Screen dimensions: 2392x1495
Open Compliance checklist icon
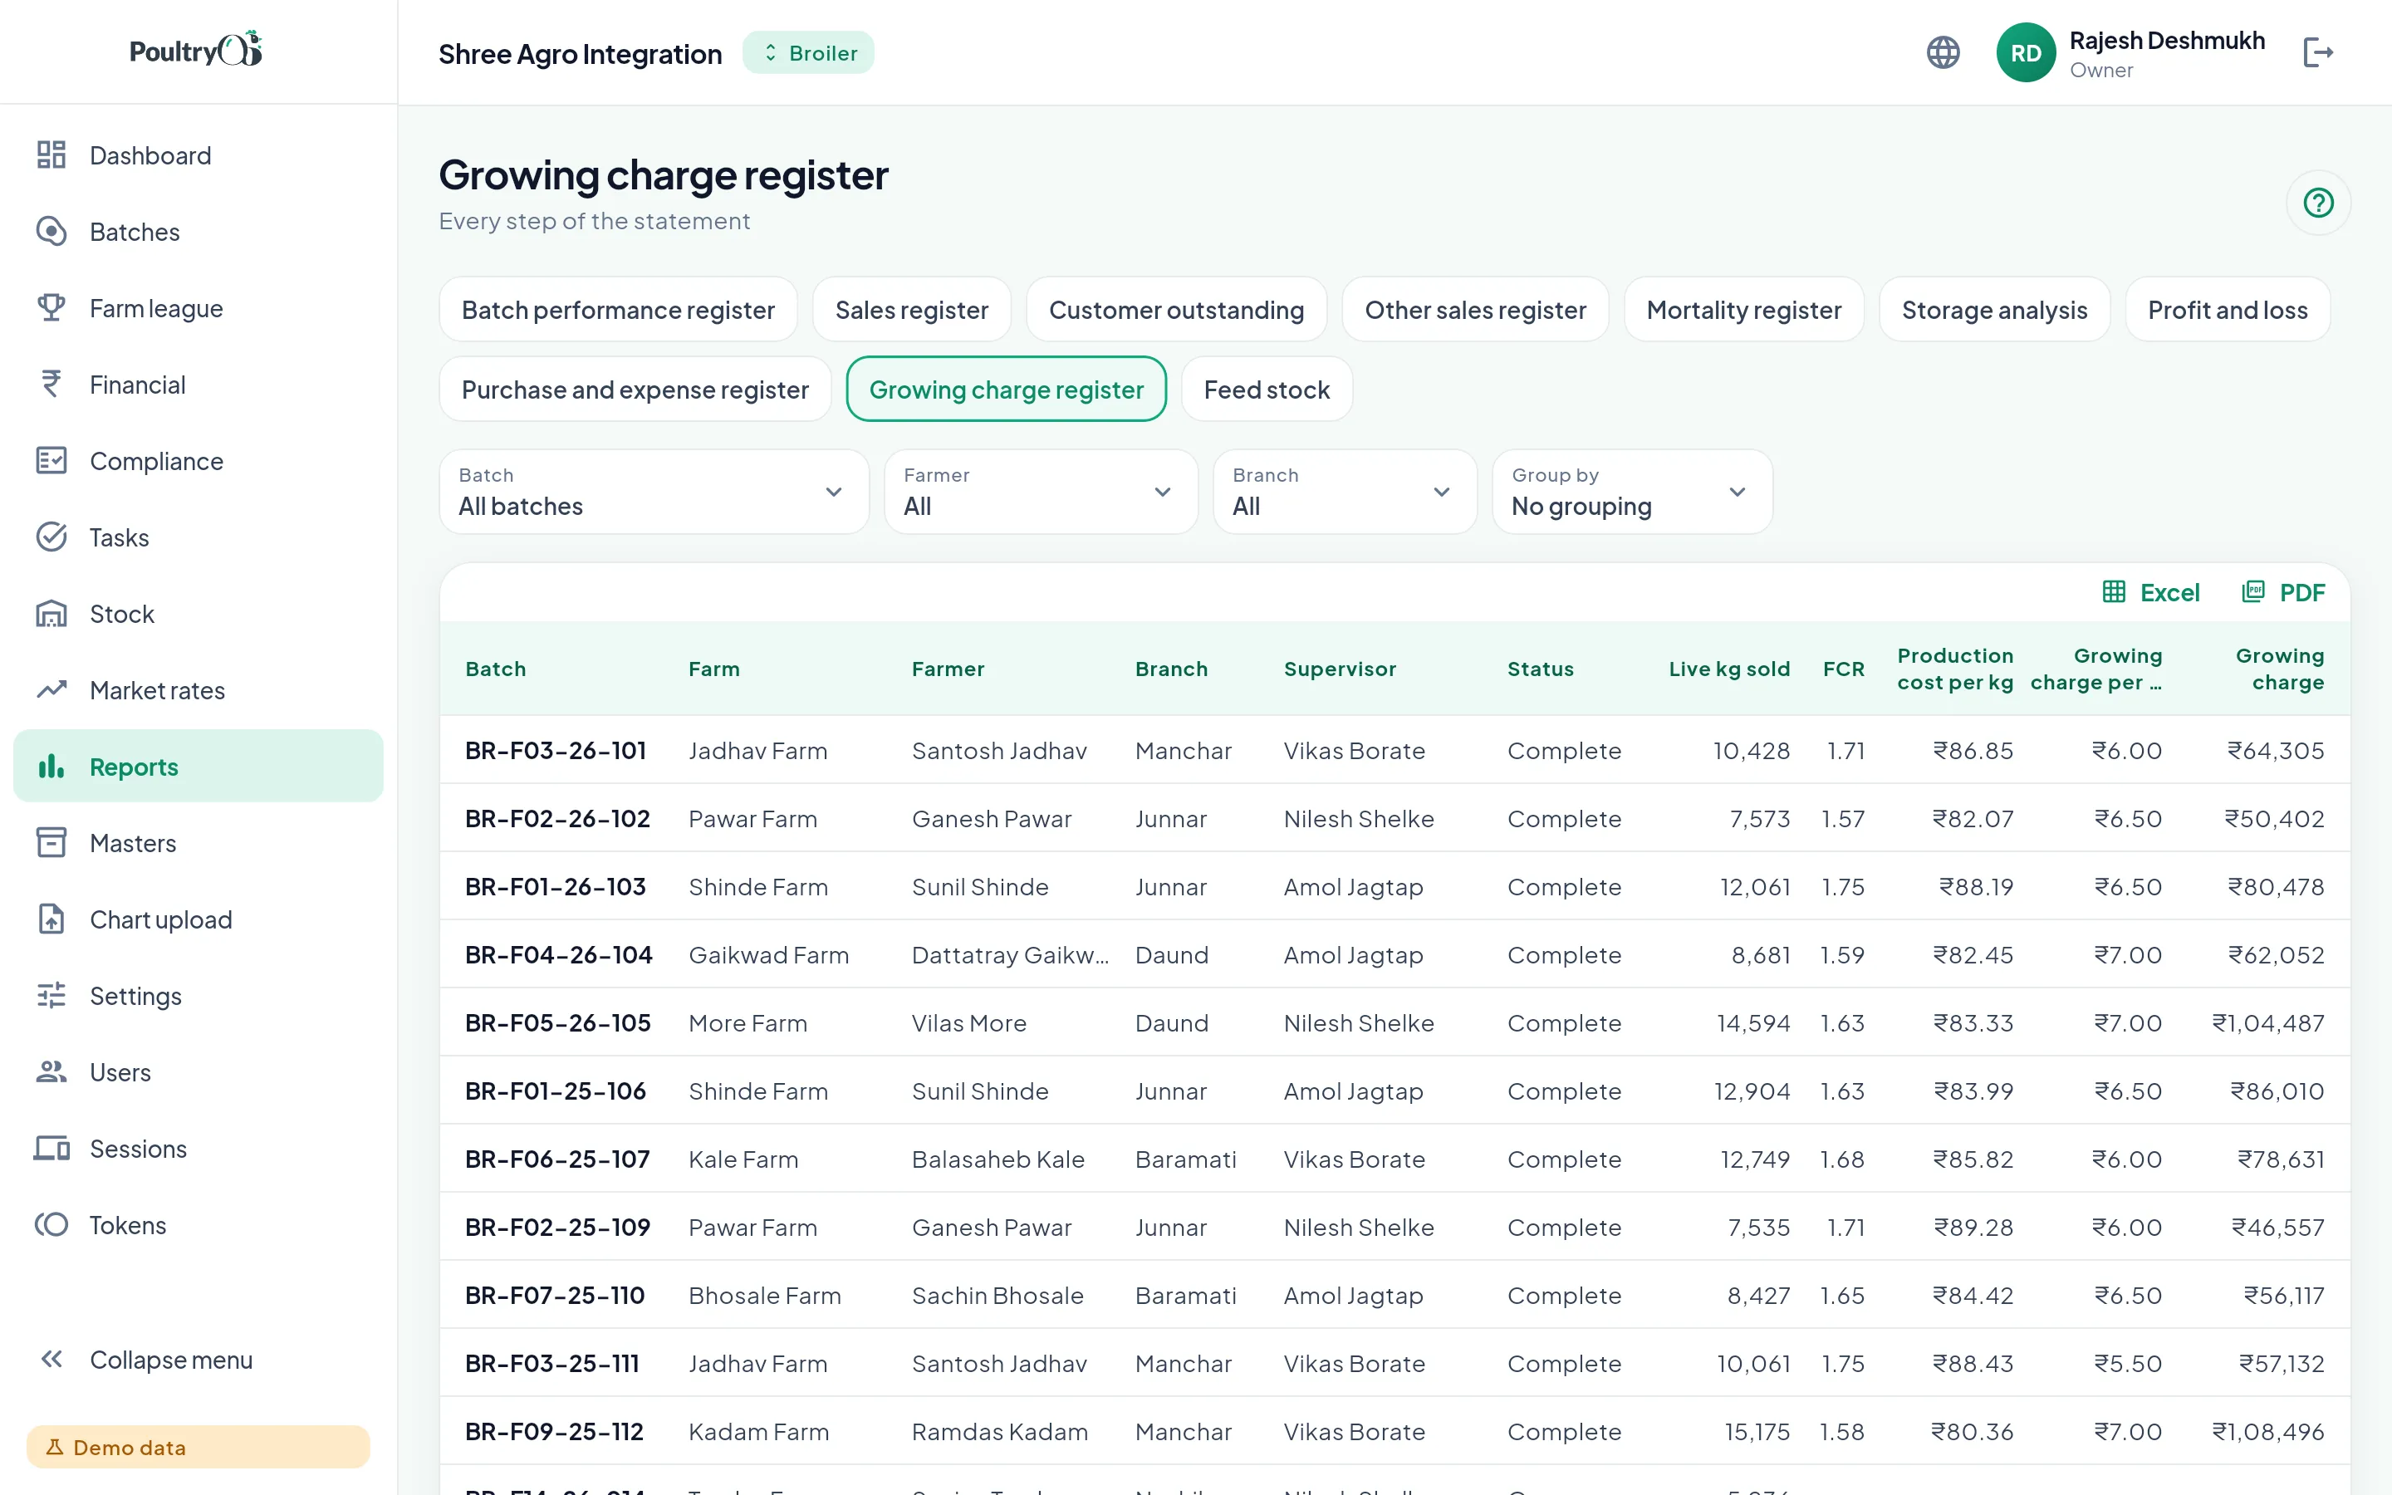(51, 461)
